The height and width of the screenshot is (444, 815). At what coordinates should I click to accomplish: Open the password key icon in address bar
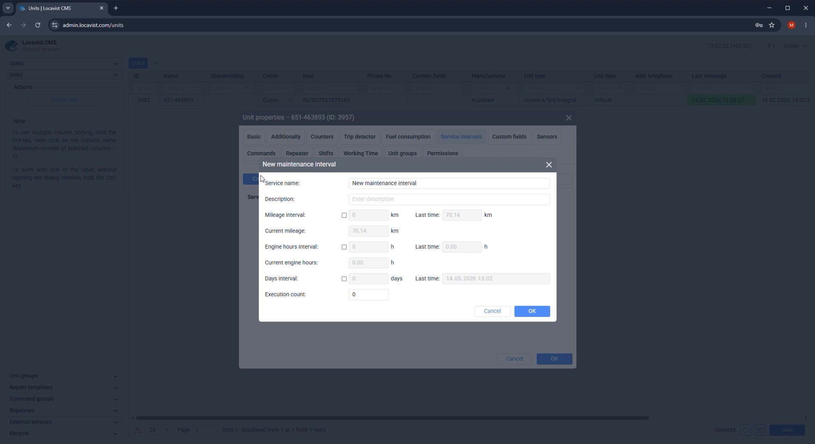tap(759, 25)
